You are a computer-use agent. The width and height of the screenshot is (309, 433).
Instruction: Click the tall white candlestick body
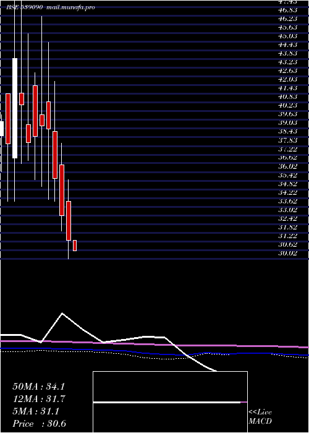[x=15, y=108]
